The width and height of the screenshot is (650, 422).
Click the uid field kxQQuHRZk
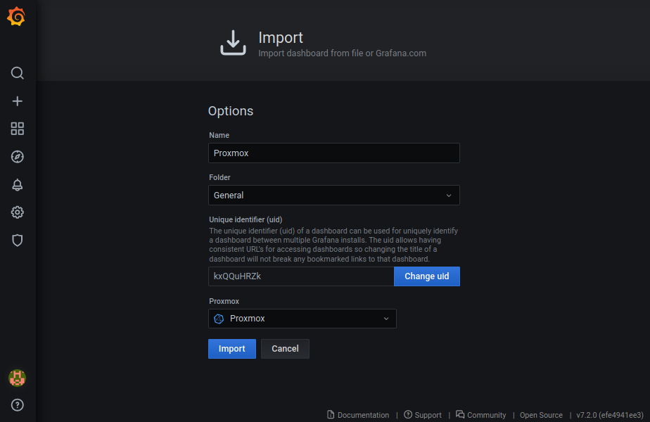pos(301,276)
